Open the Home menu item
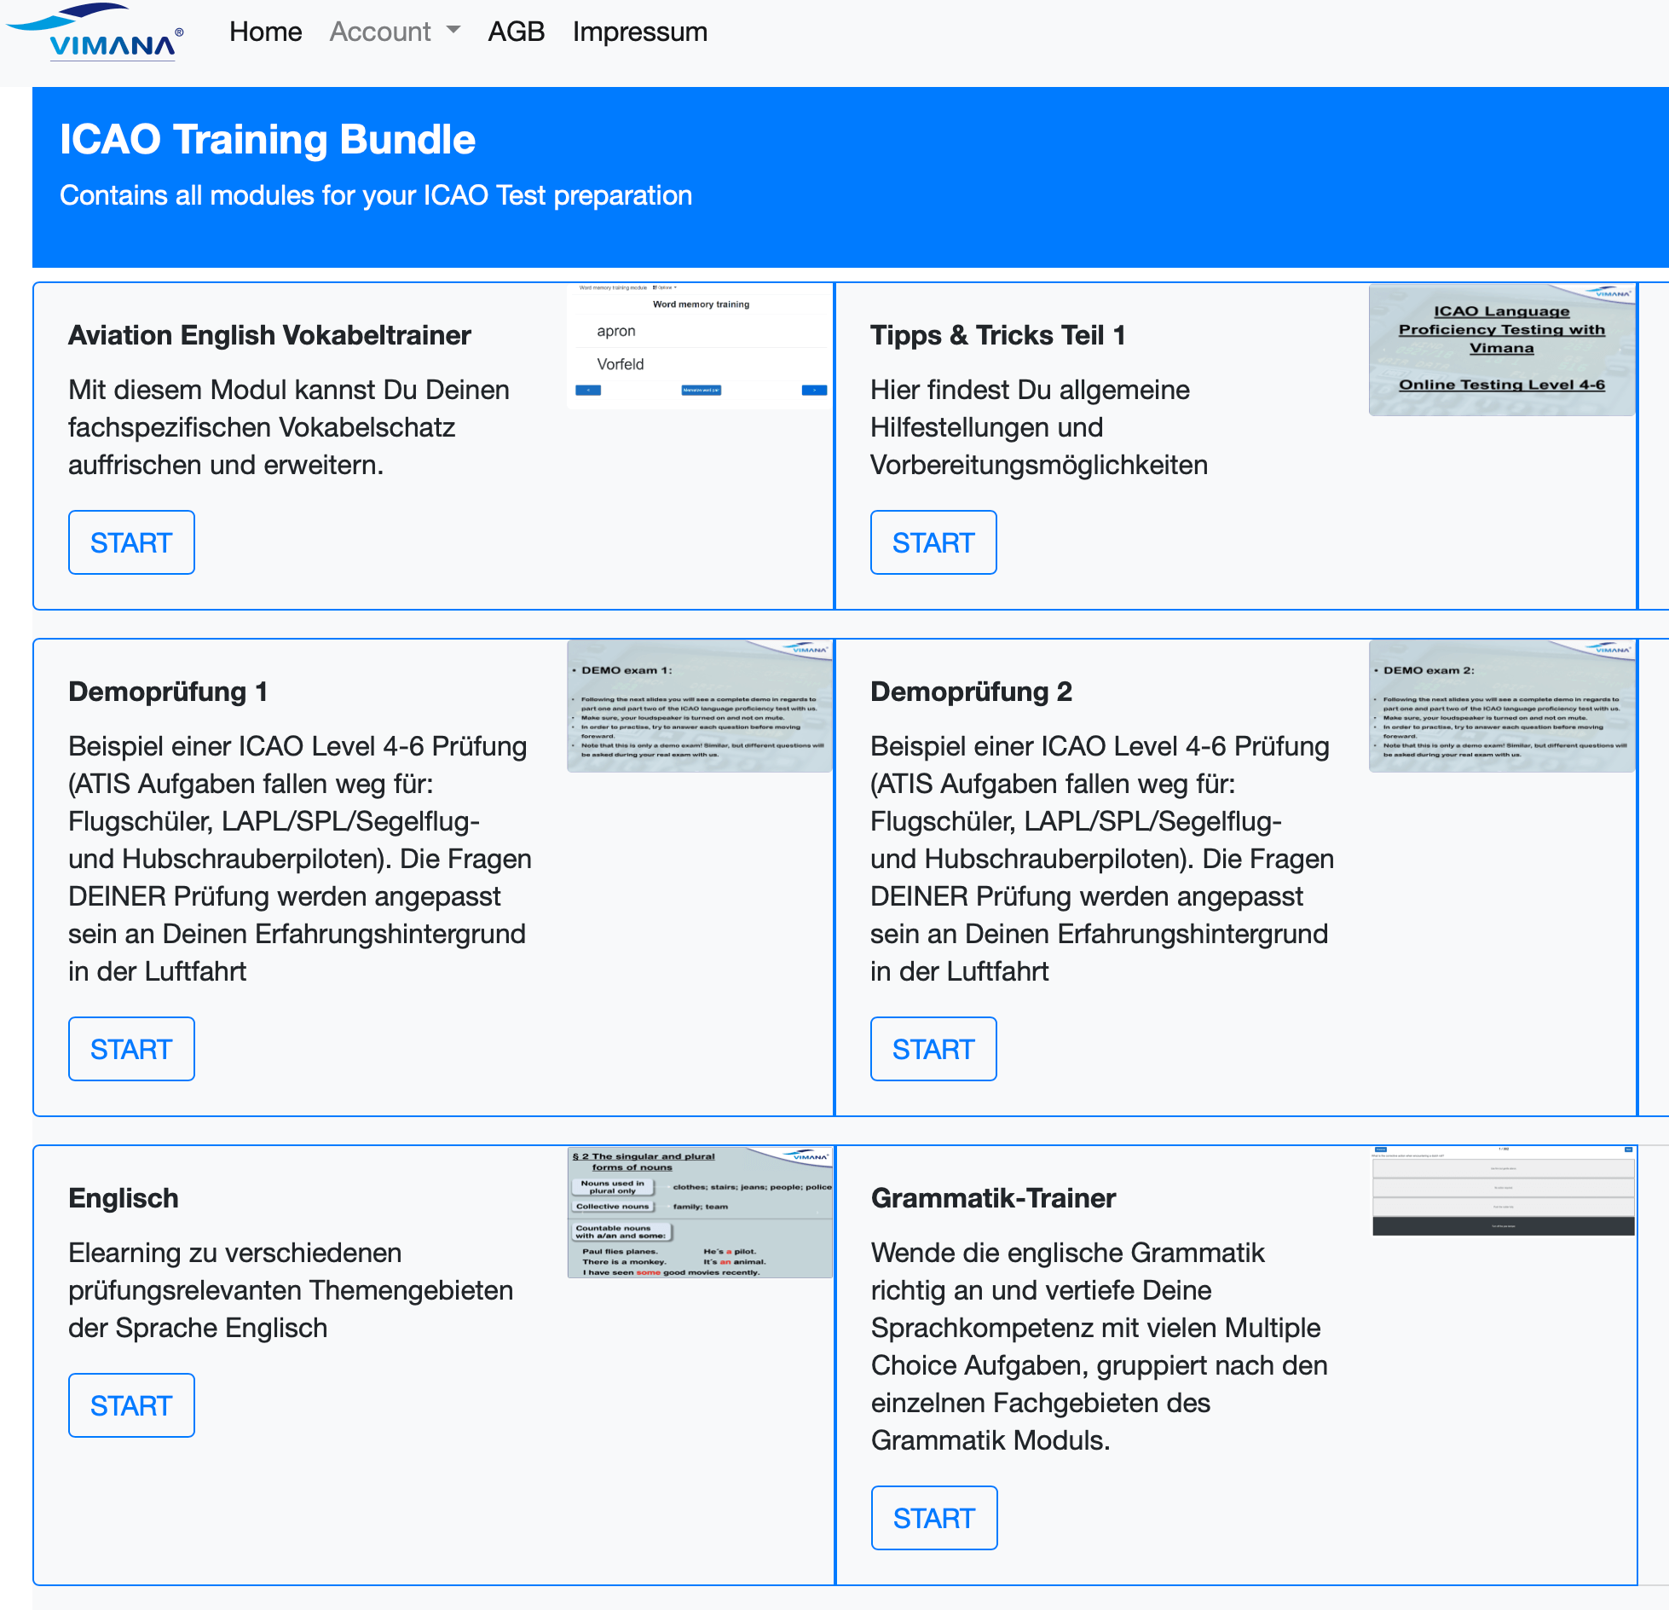1669x1610 pixels. click(x=265, y=32)
